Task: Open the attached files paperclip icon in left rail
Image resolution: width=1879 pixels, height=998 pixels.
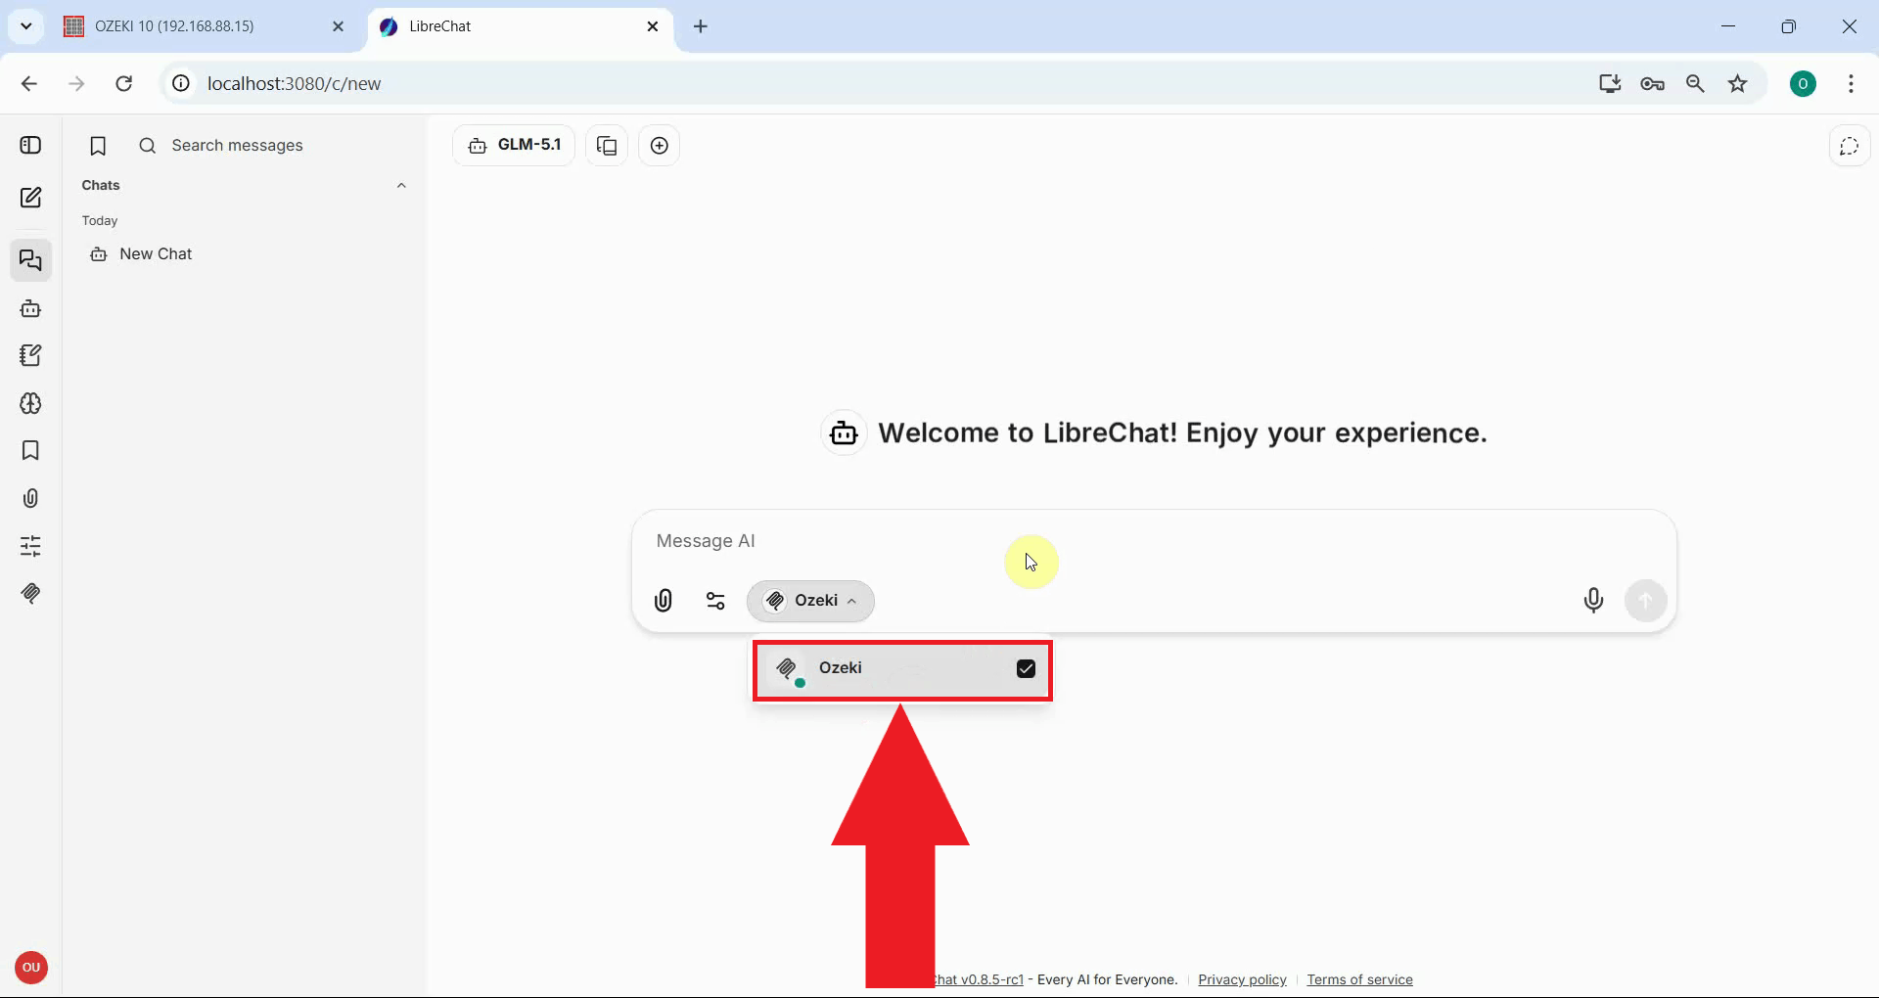Action: point(30,499)
